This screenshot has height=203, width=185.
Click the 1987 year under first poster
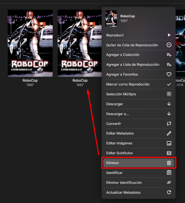(30, 85)
